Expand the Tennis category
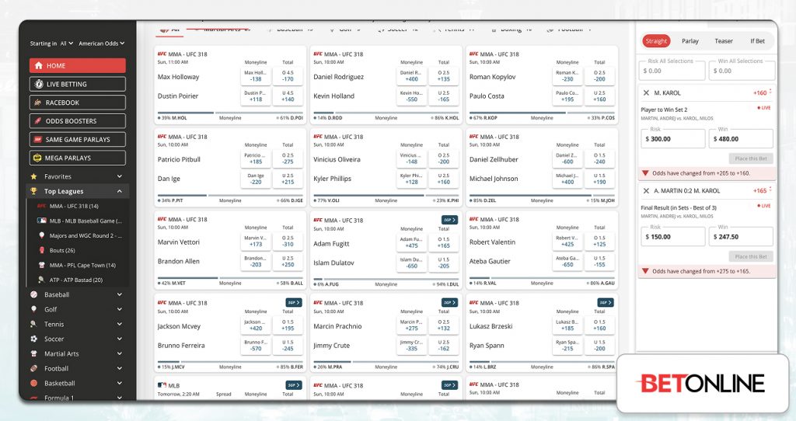Screen dimensions: 796x421 tap(120, 324)
